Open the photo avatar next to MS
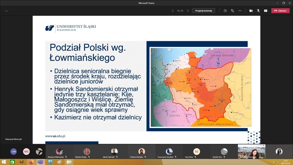The image size is (293, 165). click(x=39, y=152)
